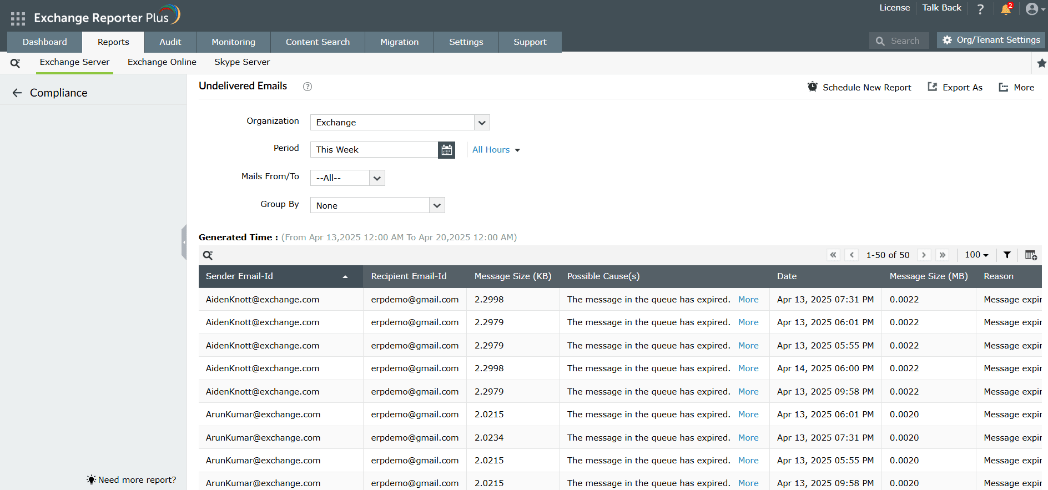Select date cell Apr 14, 2025 06:00 PM
The width and height of the screenshot is (1048, 490).
[x=825, y=368]
